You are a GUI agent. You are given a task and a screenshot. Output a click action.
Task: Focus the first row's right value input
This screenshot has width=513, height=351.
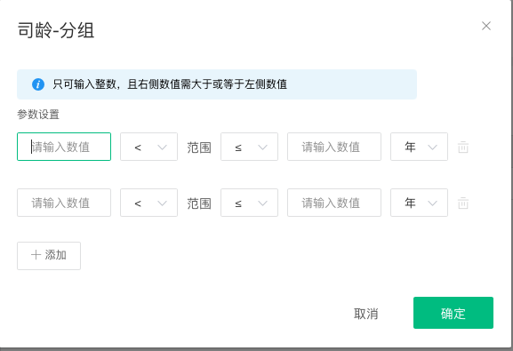[x=334, y=147]
